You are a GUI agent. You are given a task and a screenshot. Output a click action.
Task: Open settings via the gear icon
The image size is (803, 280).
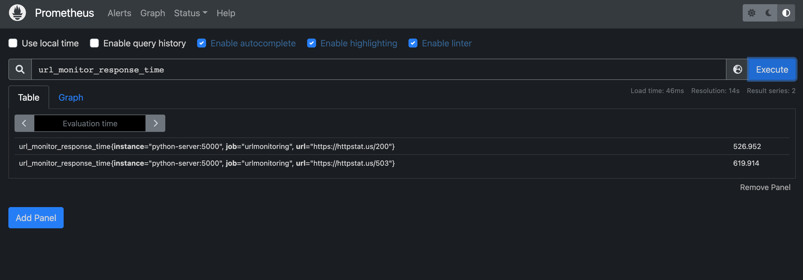[752, 13]
